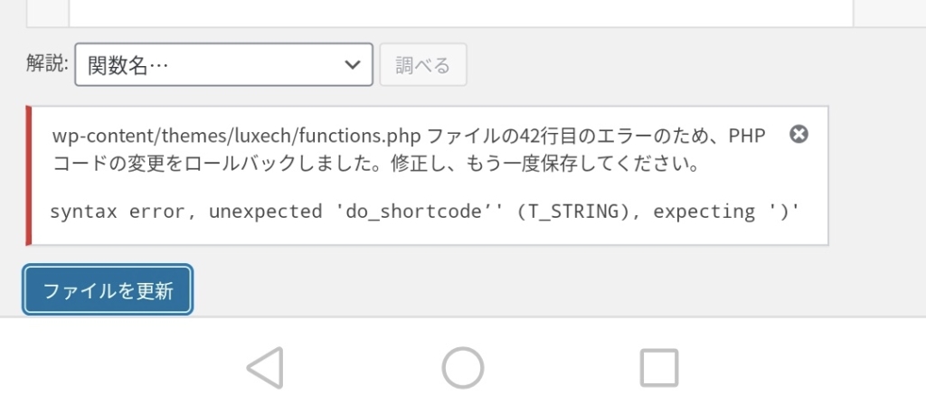Open recent apps with the square icon
Image resolution: width=926 pixels, height=415 pixels.
(659, 367)
